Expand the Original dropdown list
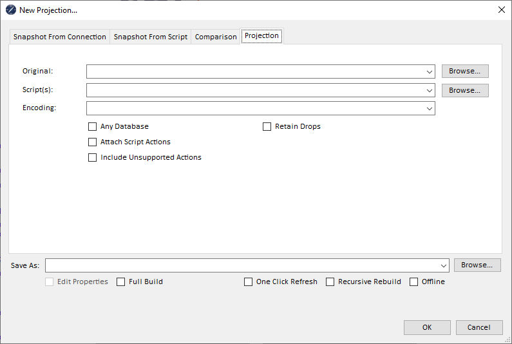512x344 pixels. (x=429, y=72)
